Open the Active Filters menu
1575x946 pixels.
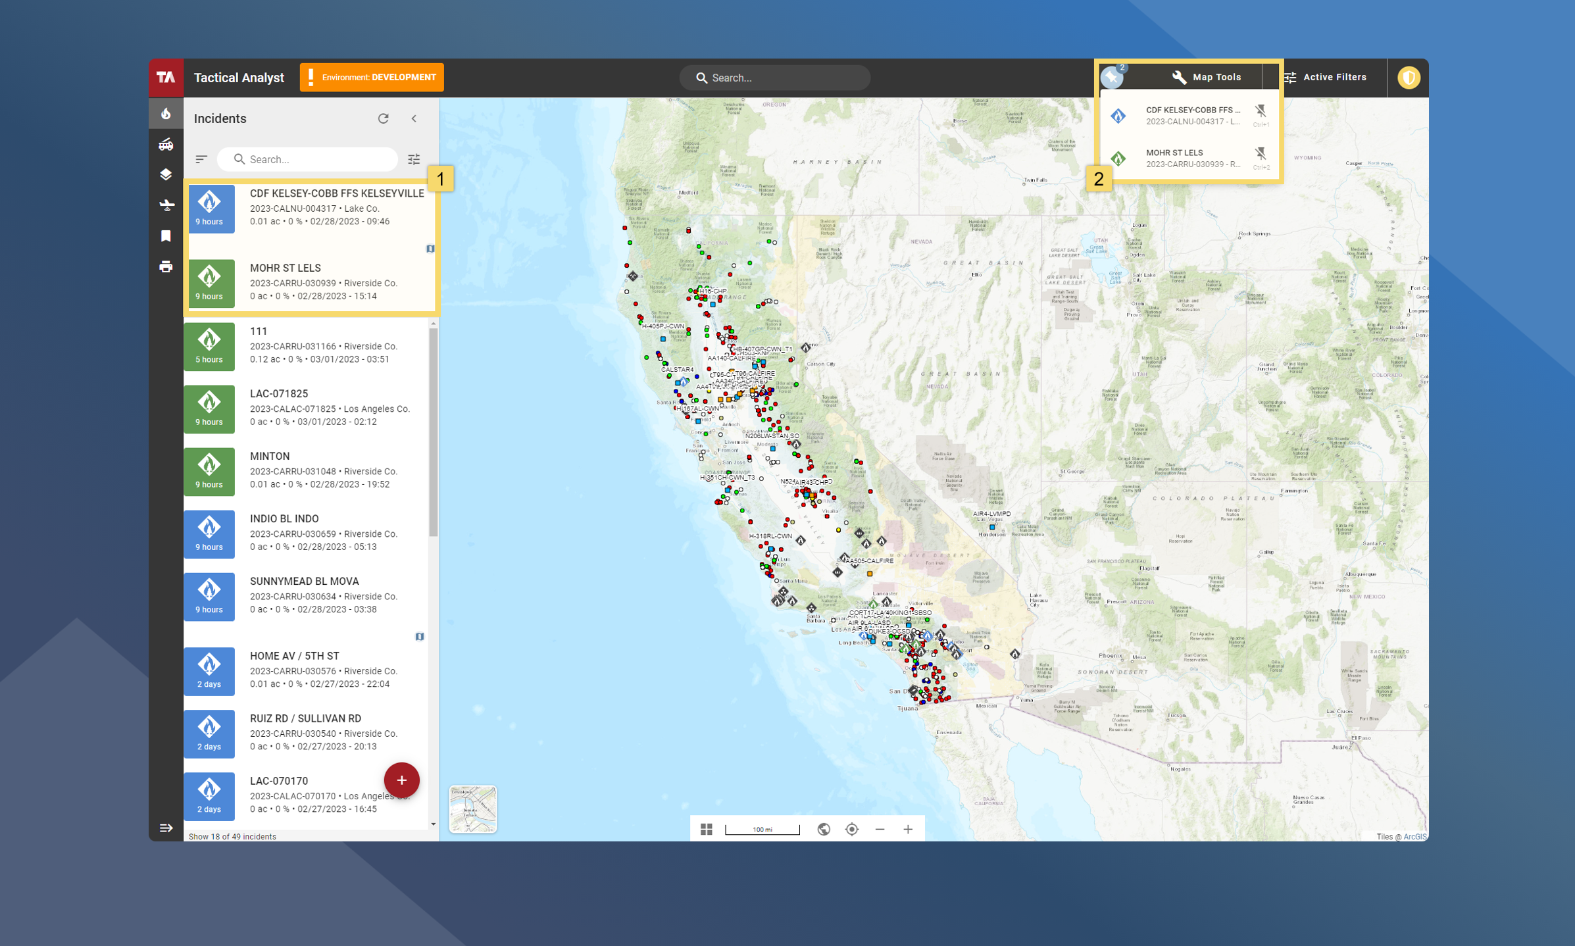(x=1325, y=77)
